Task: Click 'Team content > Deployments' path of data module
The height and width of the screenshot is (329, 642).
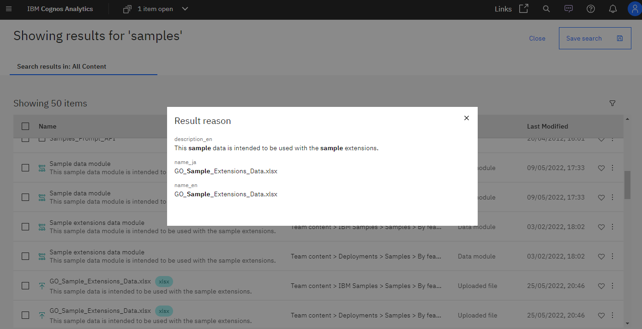Action: click(366, 256)
